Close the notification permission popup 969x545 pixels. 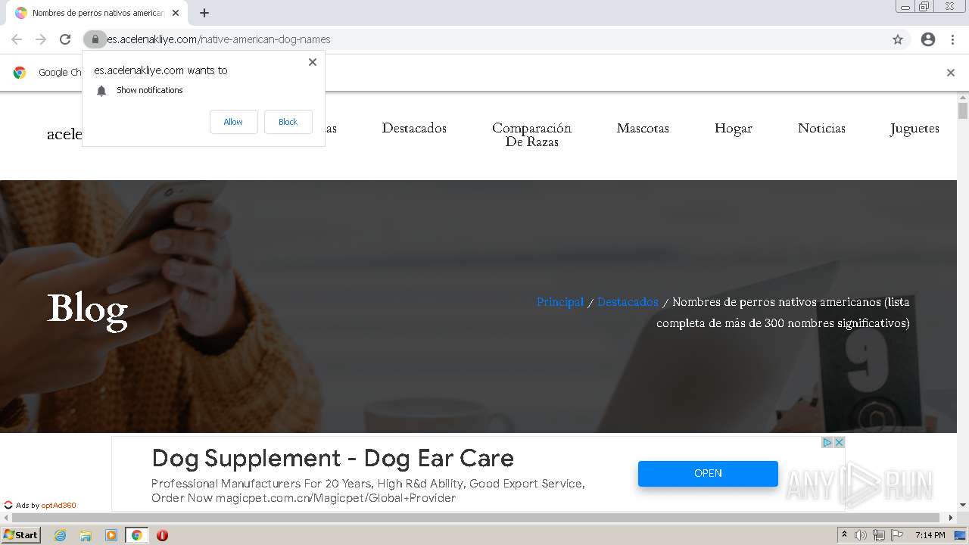click(313, 62)
